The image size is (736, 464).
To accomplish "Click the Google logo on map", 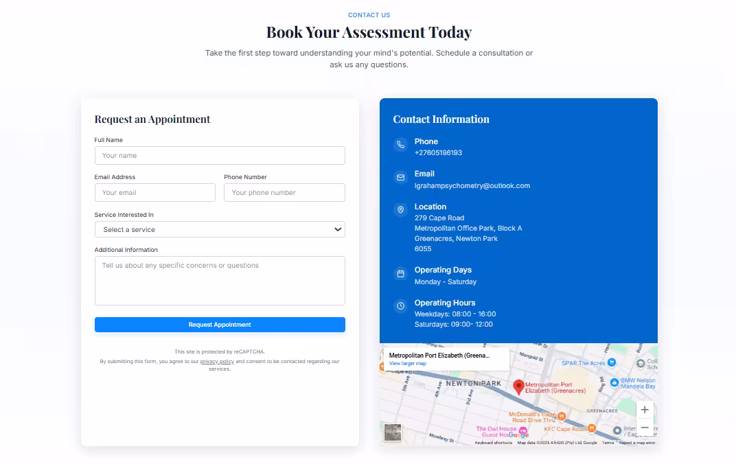I will 518,435.
